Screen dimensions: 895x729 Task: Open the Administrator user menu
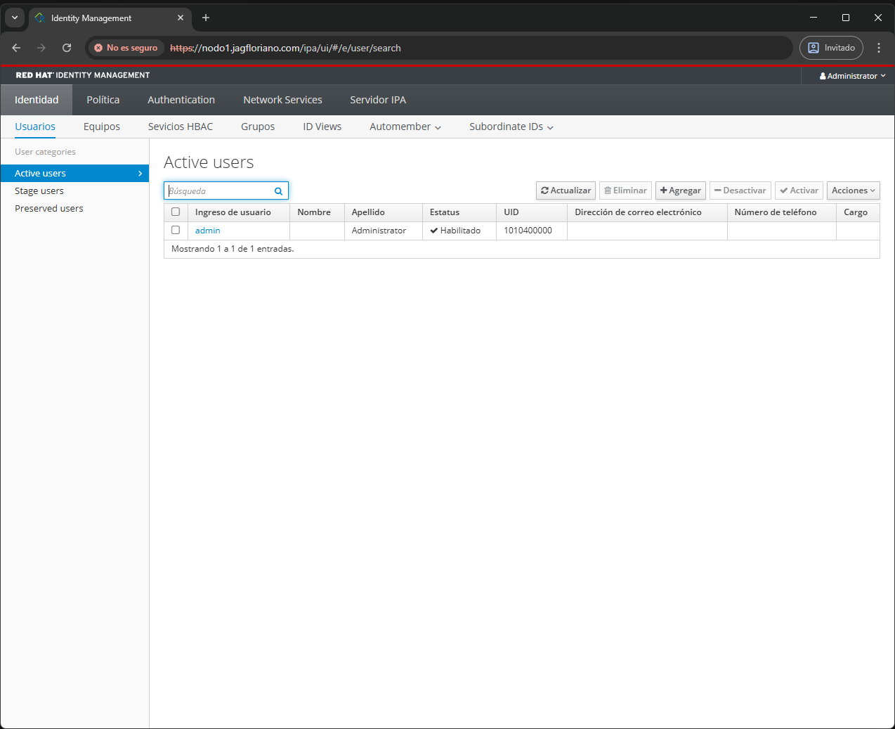coord(852,76)
